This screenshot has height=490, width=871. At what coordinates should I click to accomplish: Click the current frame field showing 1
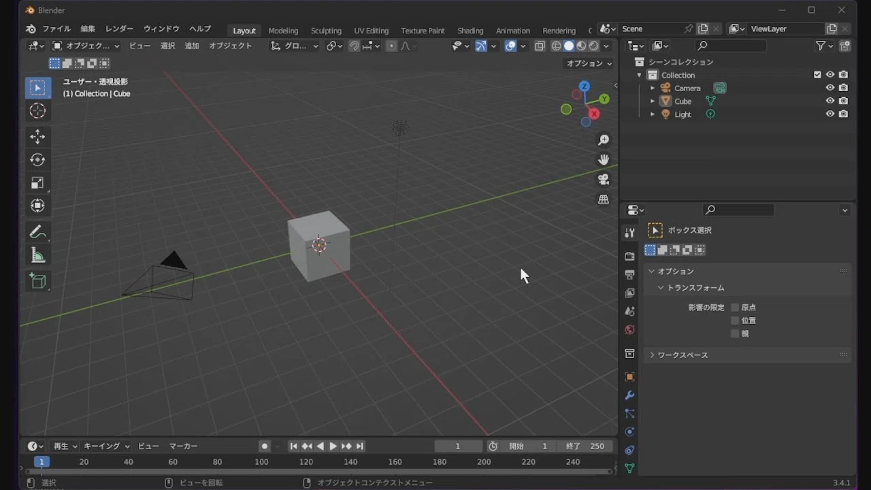click(x=458, y=446)
